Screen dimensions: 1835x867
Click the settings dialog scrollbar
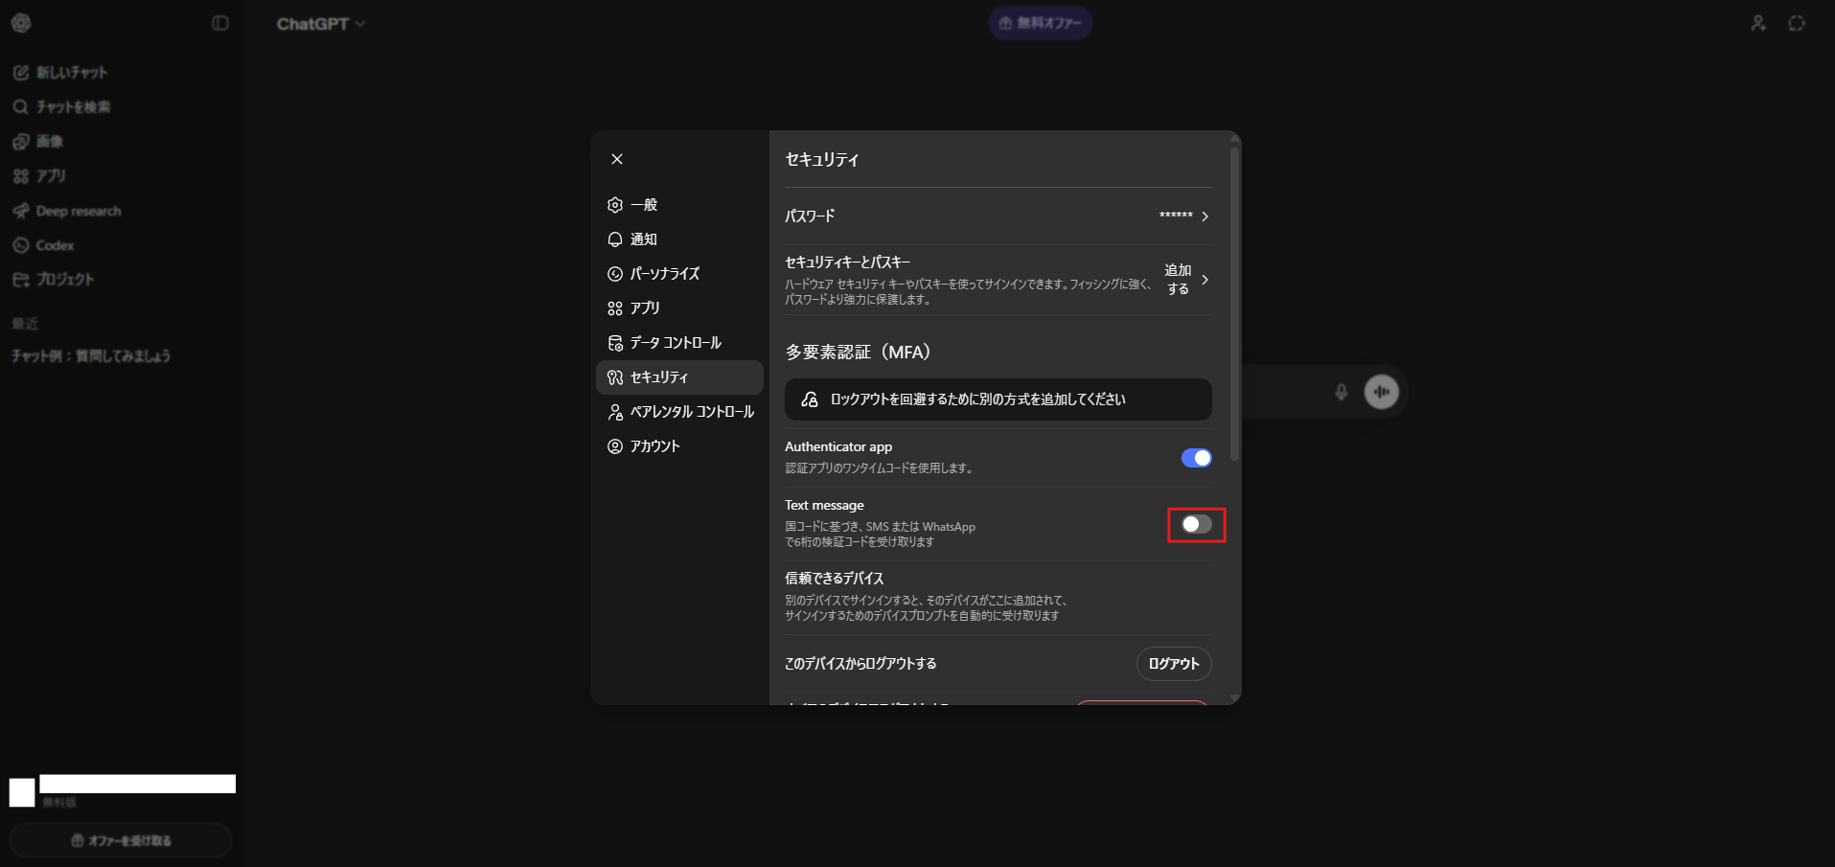pyautogui.click(x=1234, y=307)
